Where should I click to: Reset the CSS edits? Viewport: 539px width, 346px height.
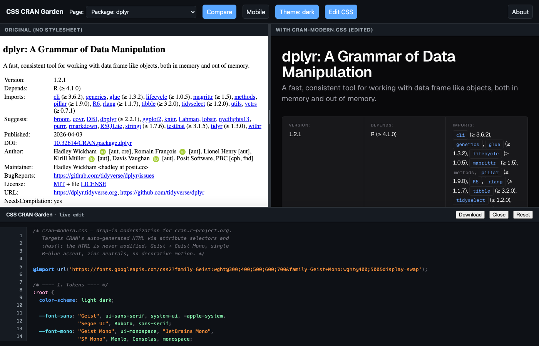point(523,215)
